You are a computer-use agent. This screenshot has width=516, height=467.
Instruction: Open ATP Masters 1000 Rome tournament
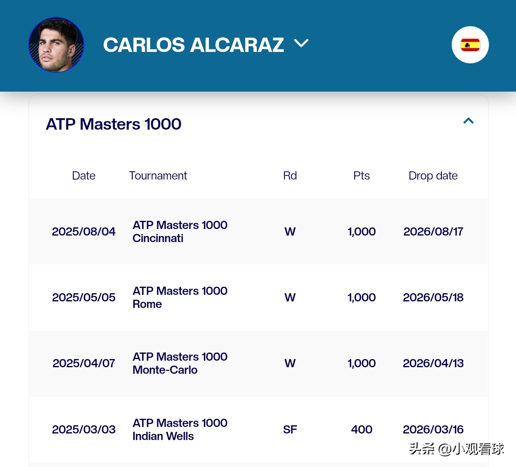point(180,297)
